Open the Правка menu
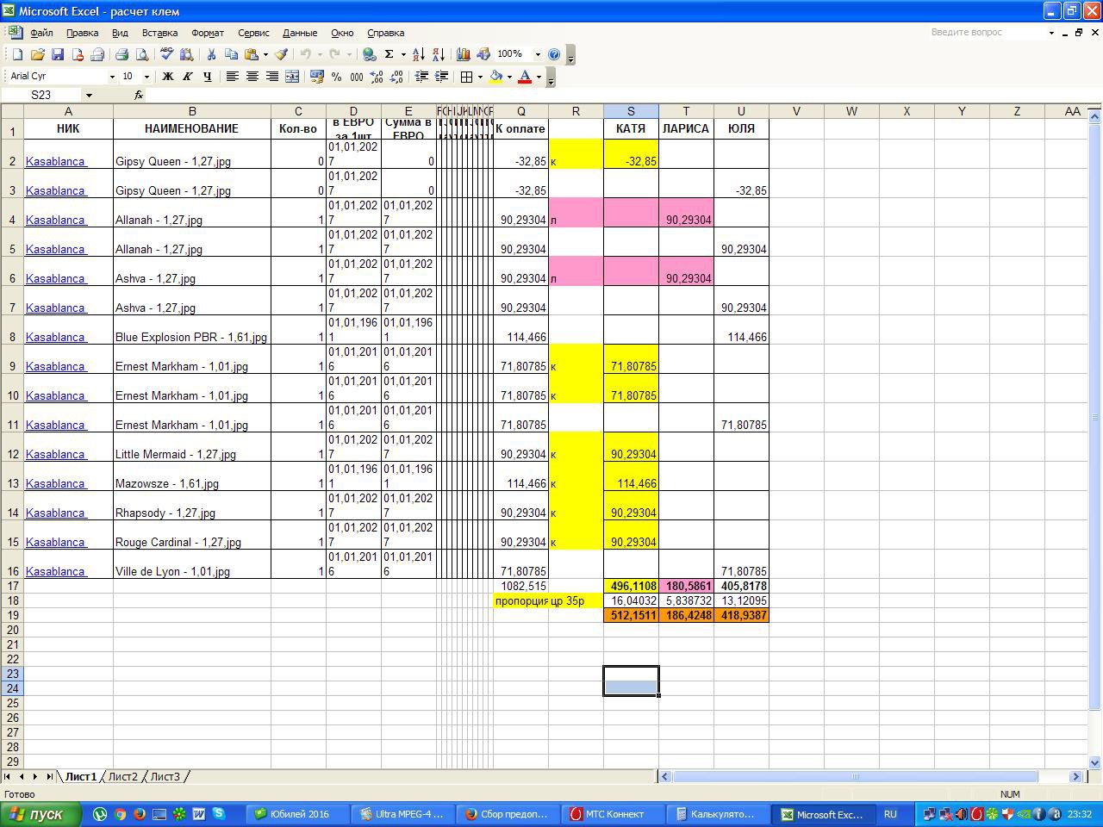Screen dimensions: 1103x827 (82, 33)
